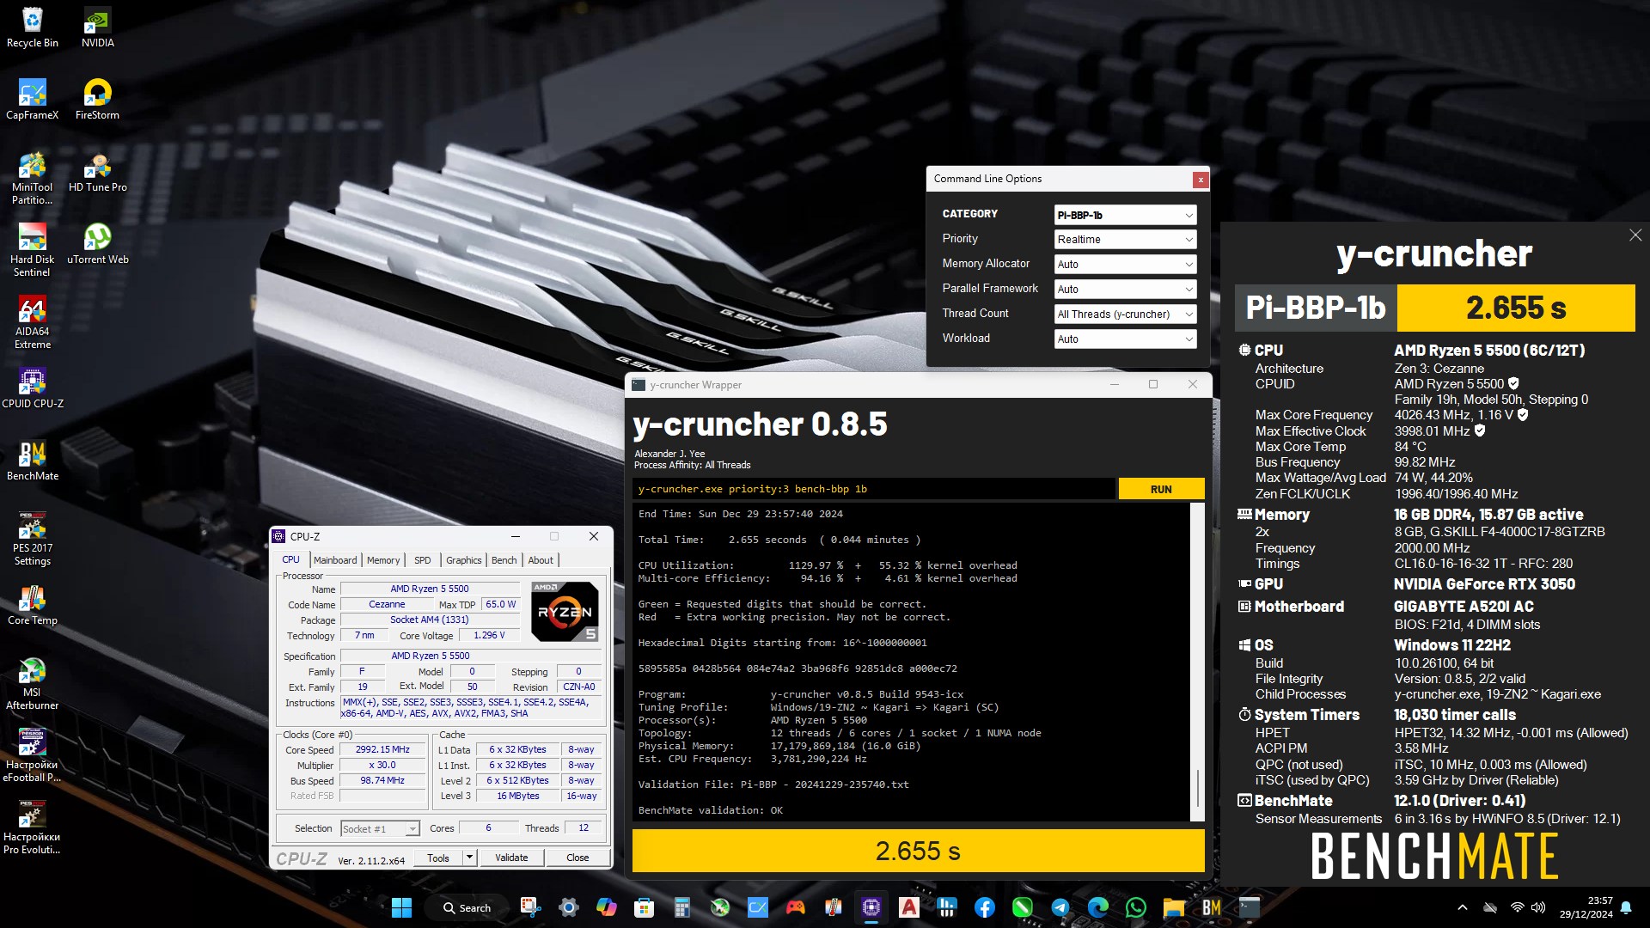Open CPUID CPU-Z desktop shortcut
The width and height of the screenshot is (1650, 928).
(x=33, y=388)
